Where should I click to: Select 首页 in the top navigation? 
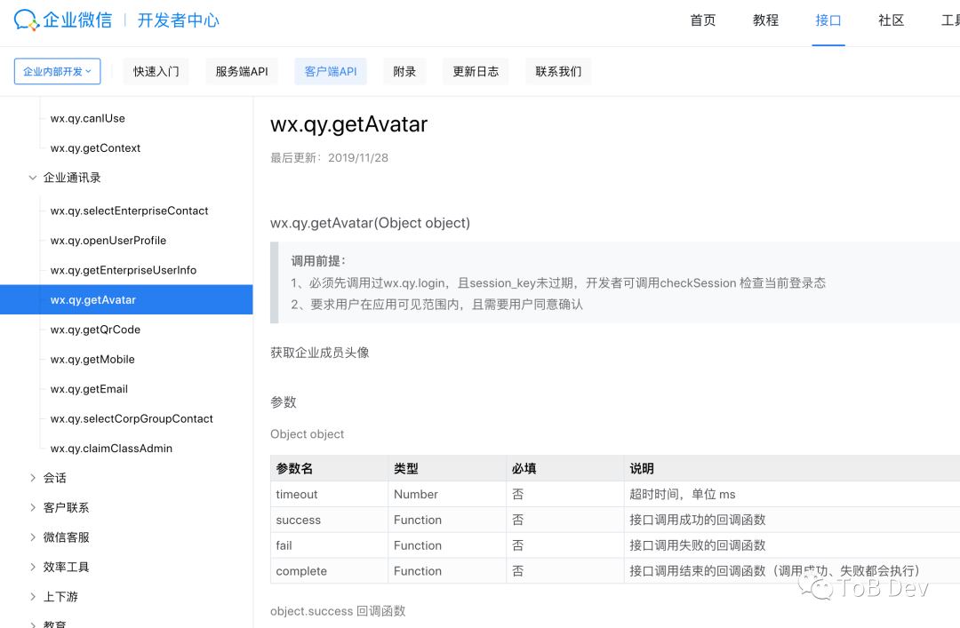coord(702,20)
